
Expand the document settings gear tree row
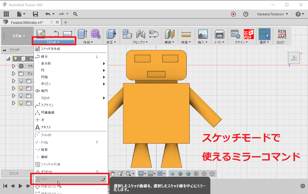pos(14,66)
